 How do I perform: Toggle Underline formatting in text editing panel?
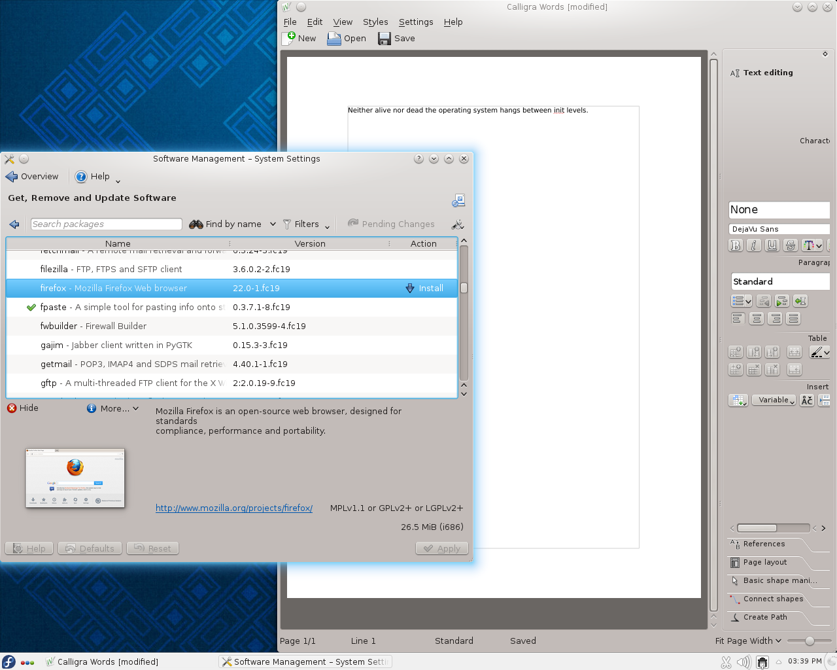[772, 245]
